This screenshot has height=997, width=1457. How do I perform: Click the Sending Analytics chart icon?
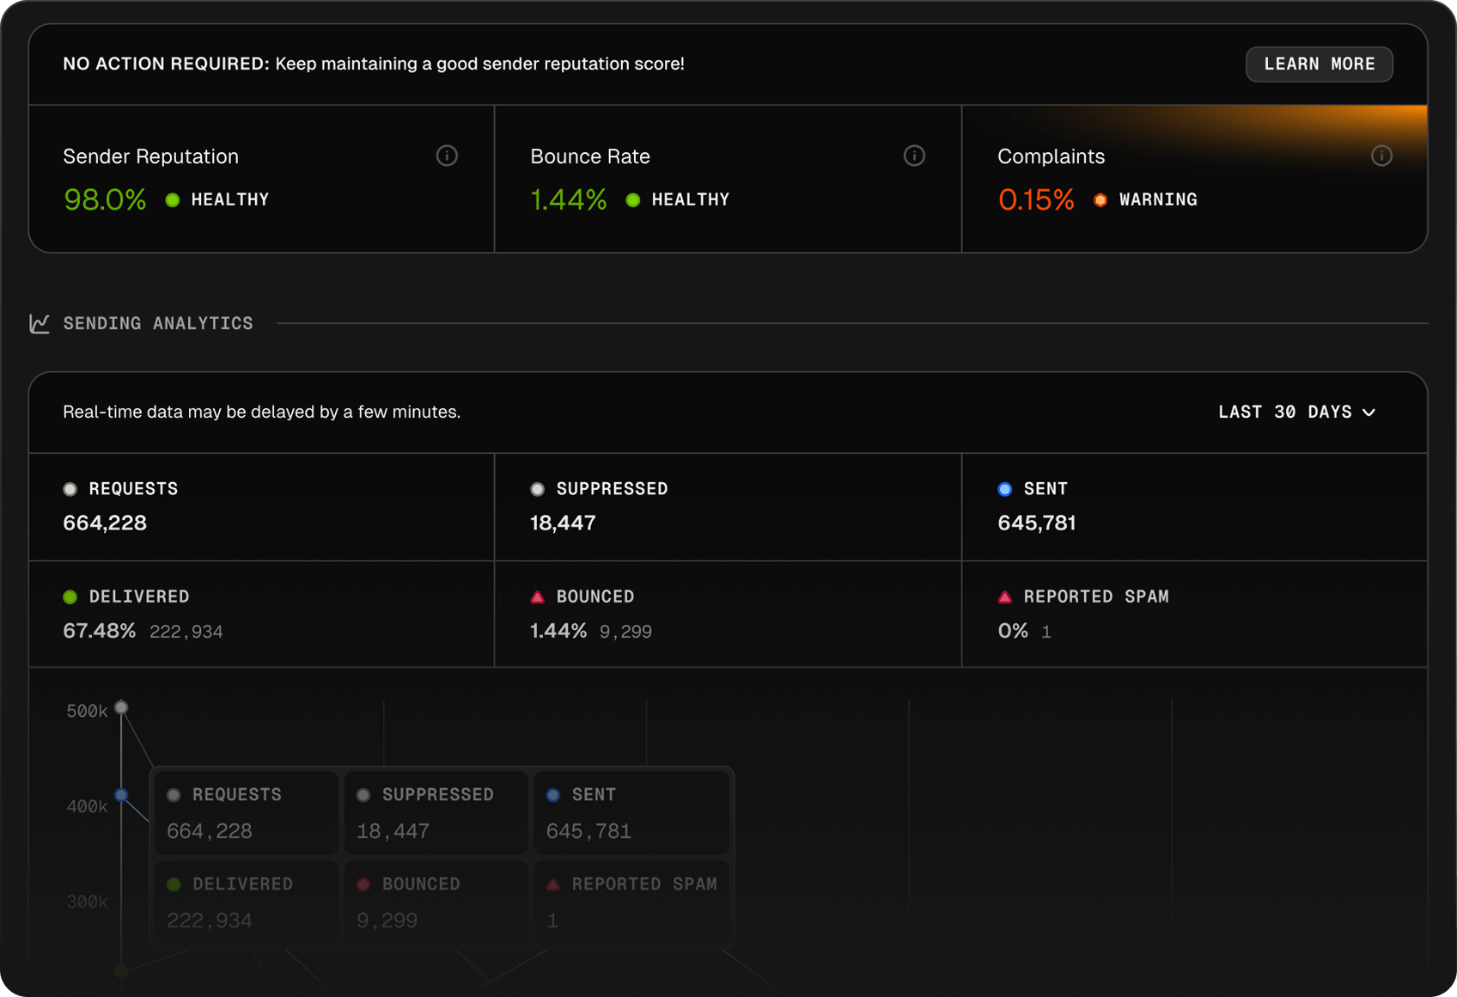point(40,324)
